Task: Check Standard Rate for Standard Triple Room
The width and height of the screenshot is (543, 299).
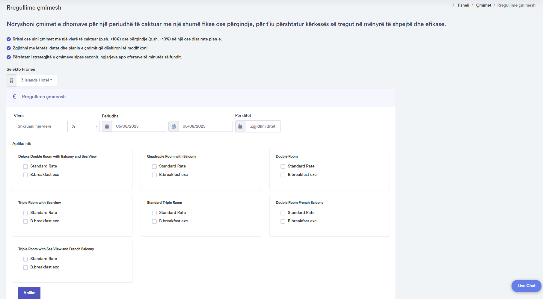Action: click(x=154, y=213)
